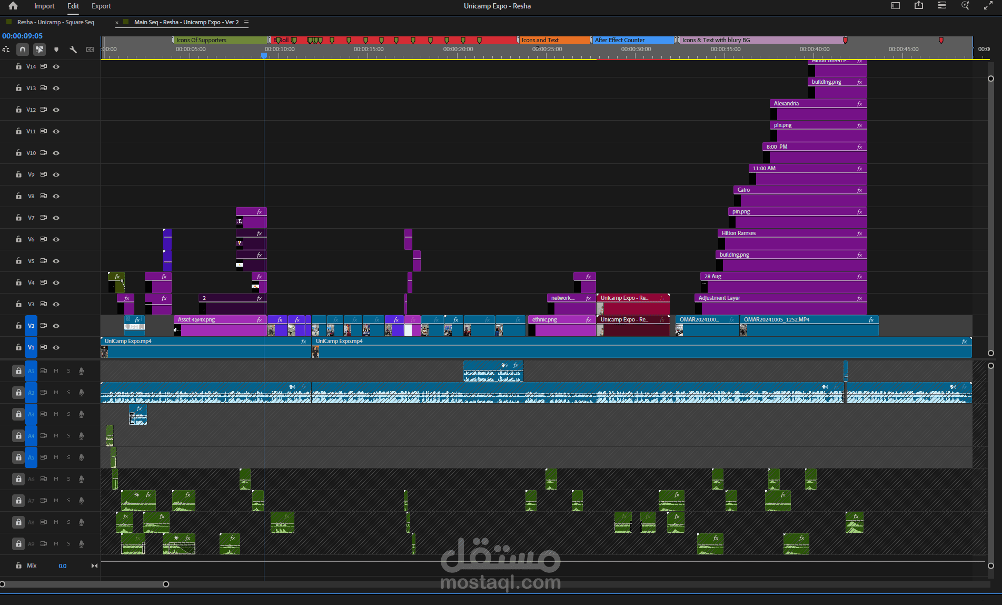Maximize video output with the fullscreen arrows icon
This screenshot has width=1002, height=605.
[x=988, y=6]
